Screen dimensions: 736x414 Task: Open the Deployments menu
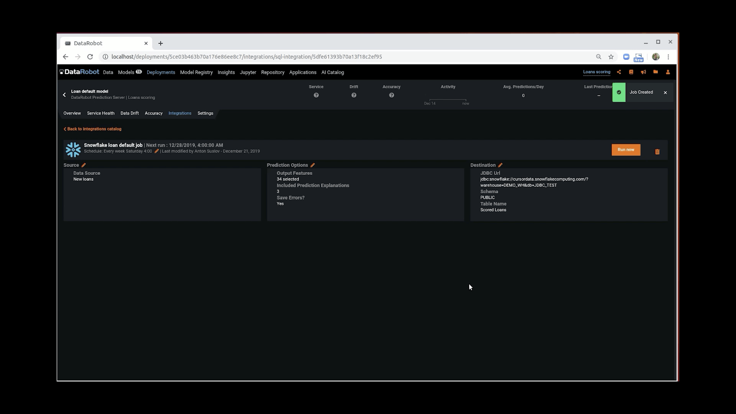coord(161,72)
